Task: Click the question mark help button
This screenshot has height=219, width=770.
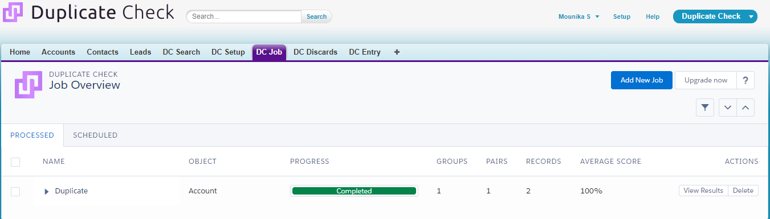Action: 745,80
